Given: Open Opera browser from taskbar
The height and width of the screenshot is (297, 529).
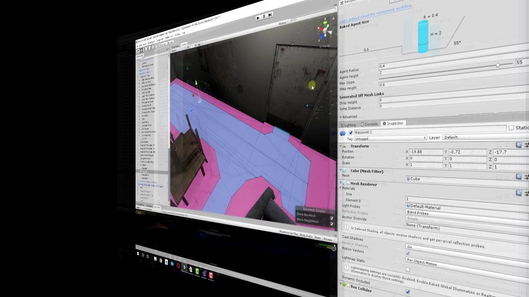Looking at the screenshot, I should (178, 266).
